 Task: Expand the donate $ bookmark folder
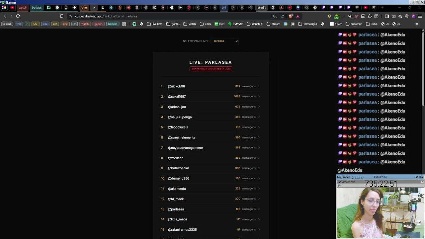click(254, 24)
